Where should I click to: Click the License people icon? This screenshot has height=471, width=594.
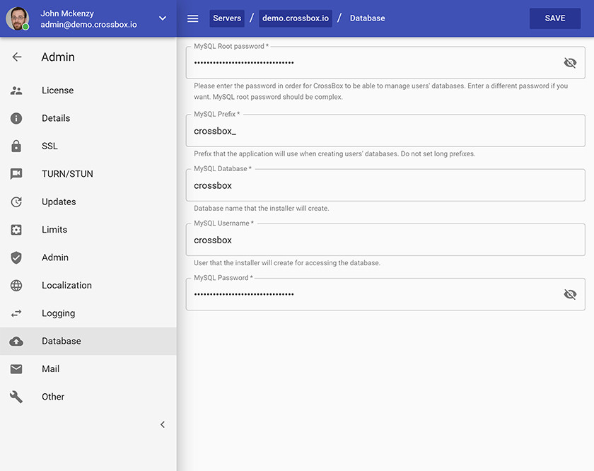(16, 91)
